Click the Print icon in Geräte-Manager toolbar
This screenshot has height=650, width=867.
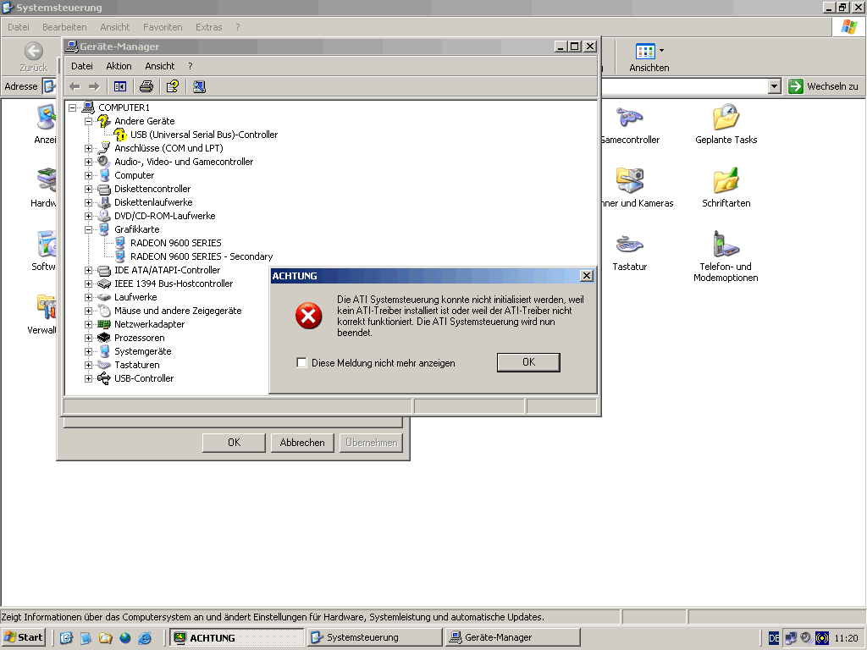[146, 87]
